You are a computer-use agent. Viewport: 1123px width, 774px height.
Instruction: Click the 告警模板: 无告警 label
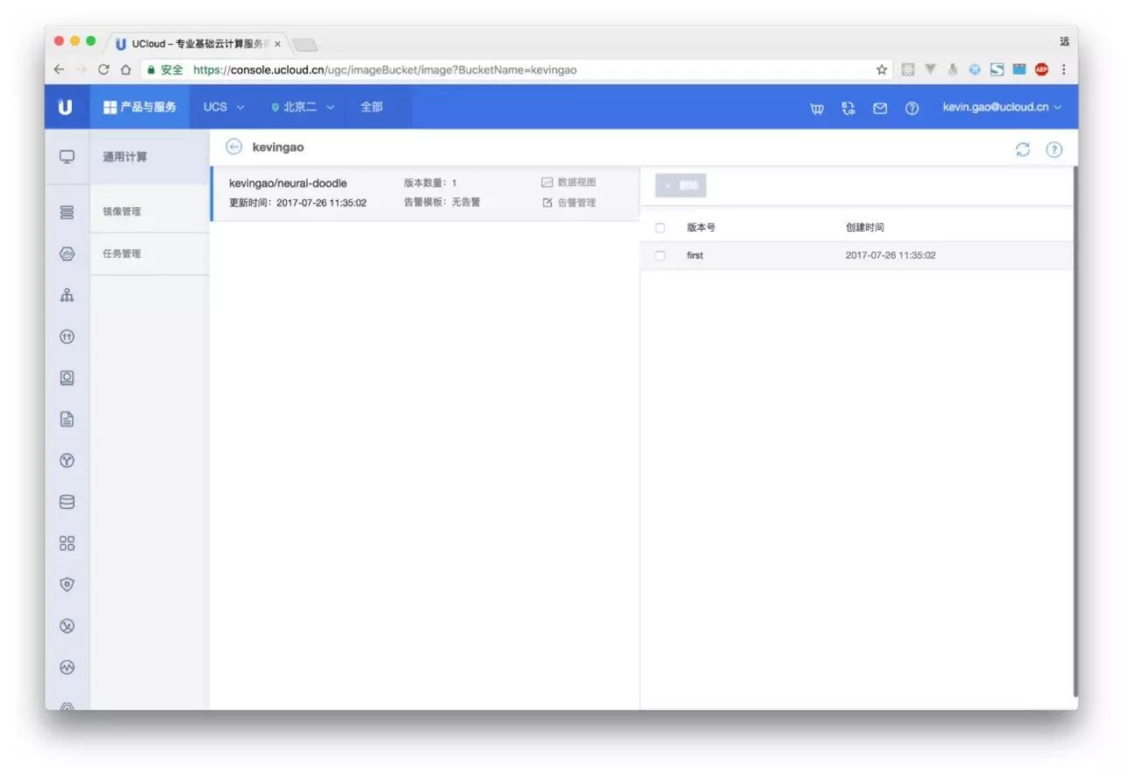(442, 202)
